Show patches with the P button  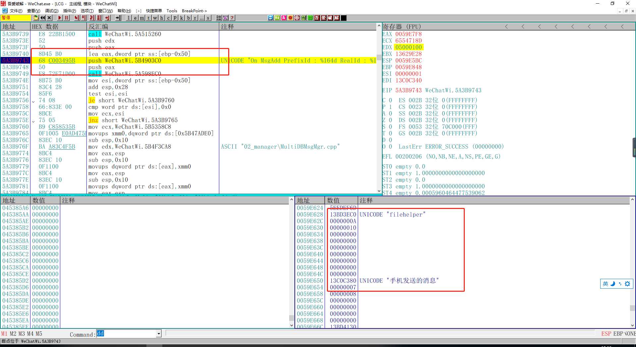(x=175, y=18)
